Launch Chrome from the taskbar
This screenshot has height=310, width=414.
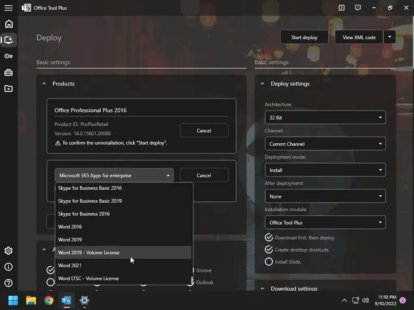coord(49,300)
